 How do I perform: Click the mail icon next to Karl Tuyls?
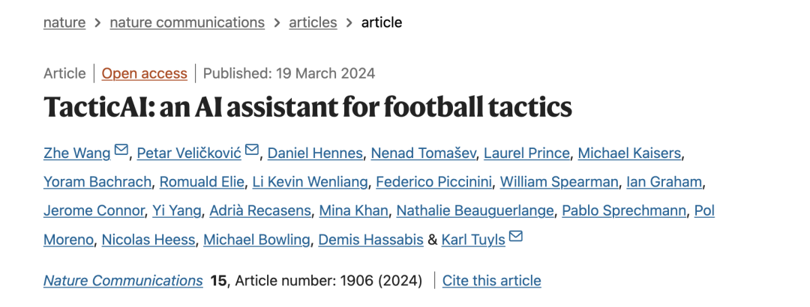(516, 238)
